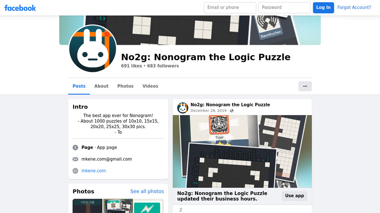Open the three-dot more options menu
The image size is (380, 213).
tap(305, 86)
